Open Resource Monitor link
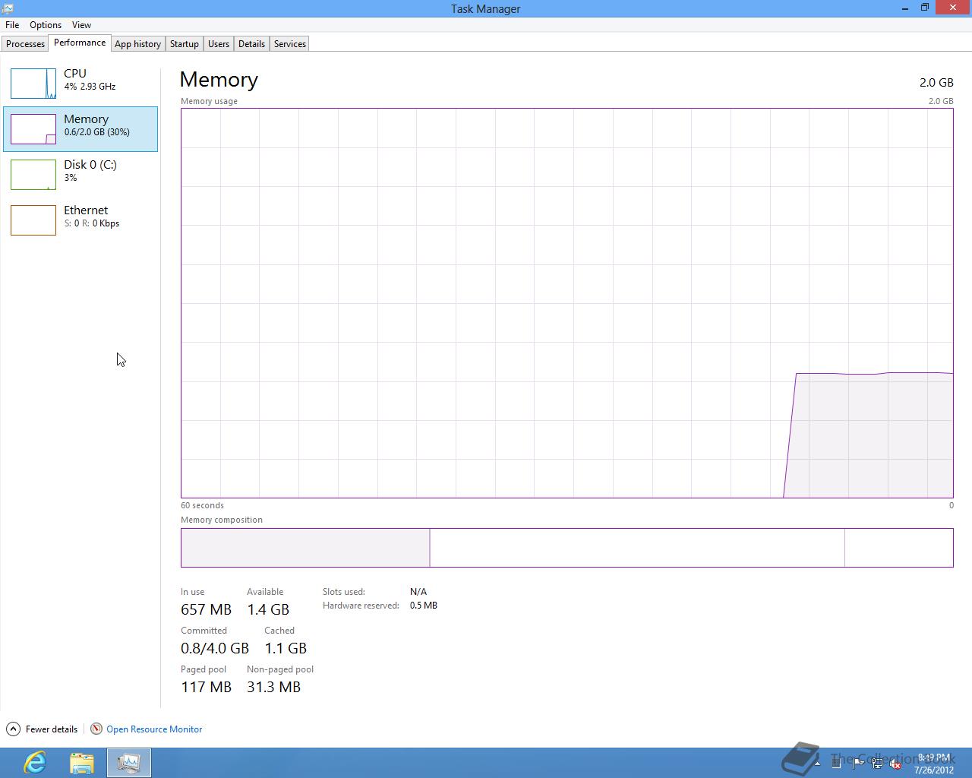Screen dimensions: 972x778 (154, 729)
